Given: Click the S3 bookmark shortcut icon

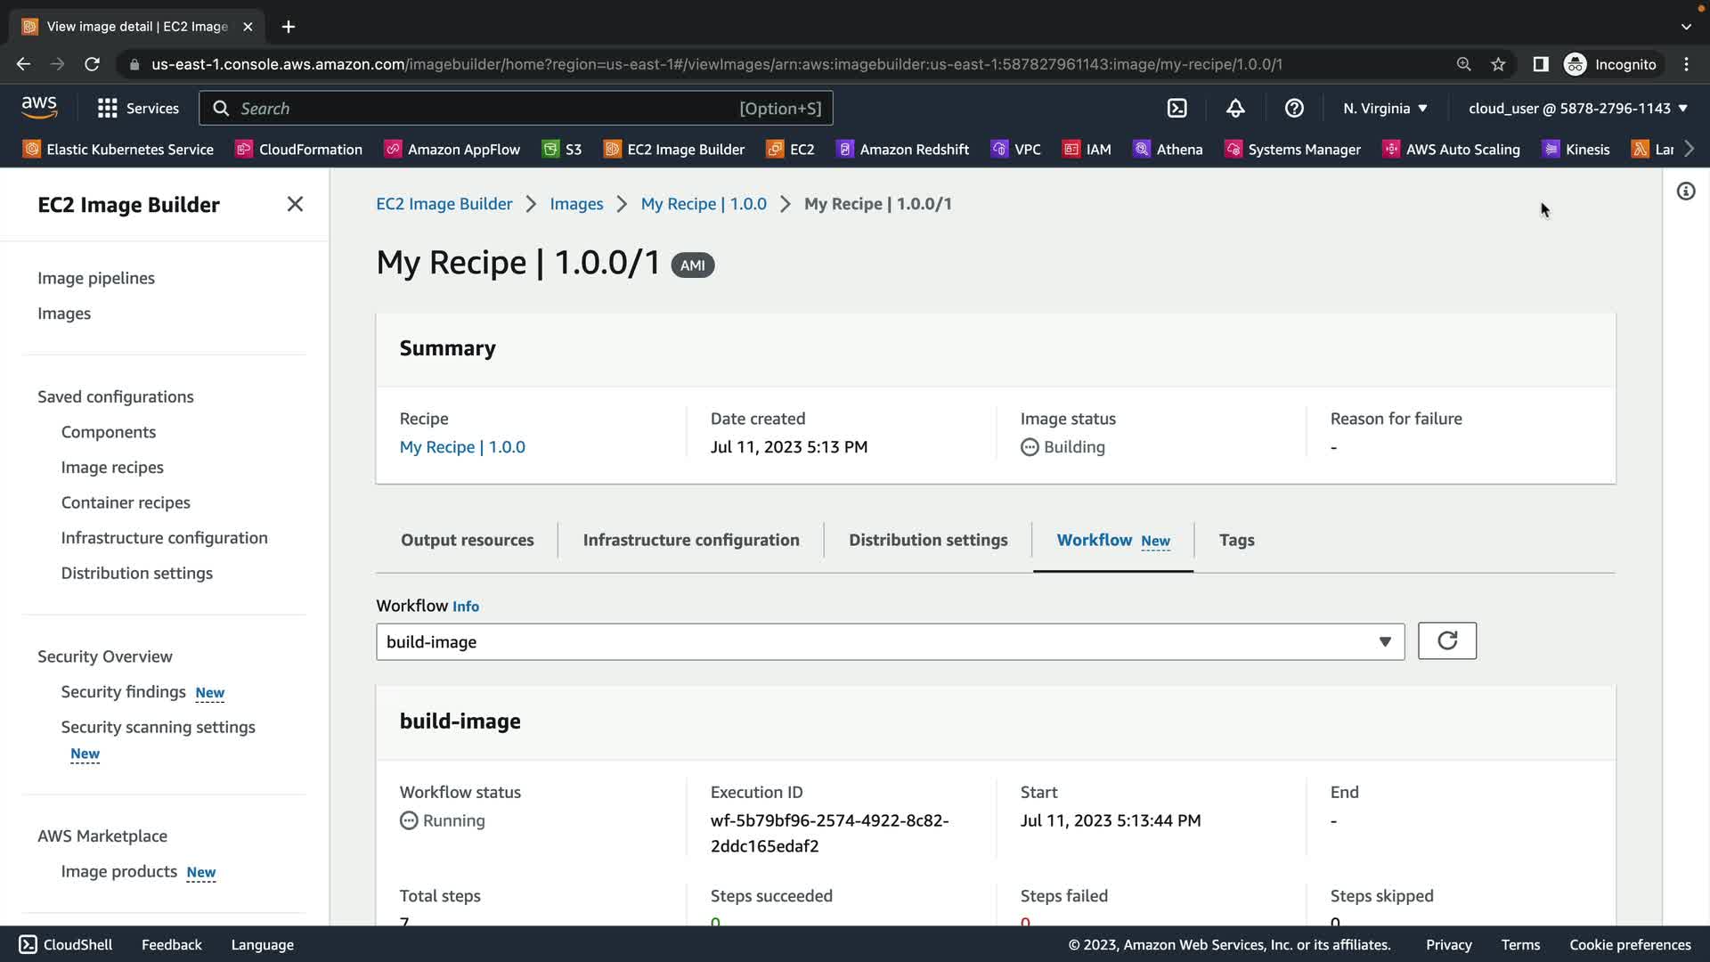Looking at the screenshot, I should pyautogui.click(x=551, y=149).
